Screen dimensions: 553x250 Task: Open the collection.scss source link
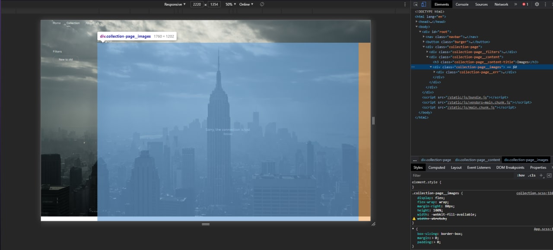pos(534,193)
